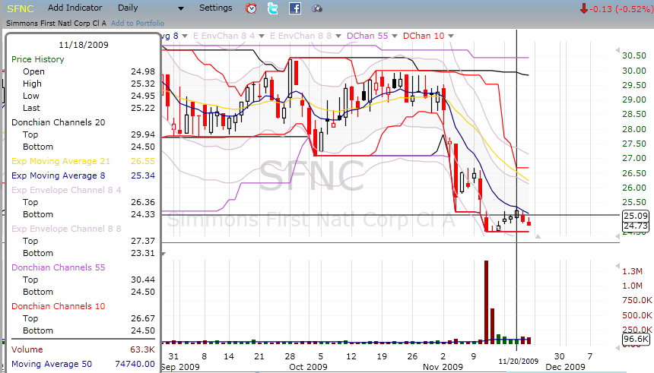This screenshot has height=373, width=654.
Task: Open the DChan 10 dropdown arrow
Action: pos(451,36)
